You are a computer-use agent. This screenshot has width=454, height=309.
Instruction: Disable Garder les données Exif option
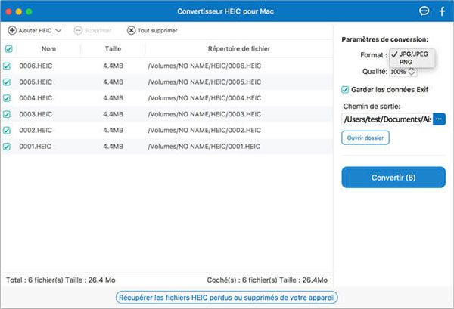(x=346, y=89)
